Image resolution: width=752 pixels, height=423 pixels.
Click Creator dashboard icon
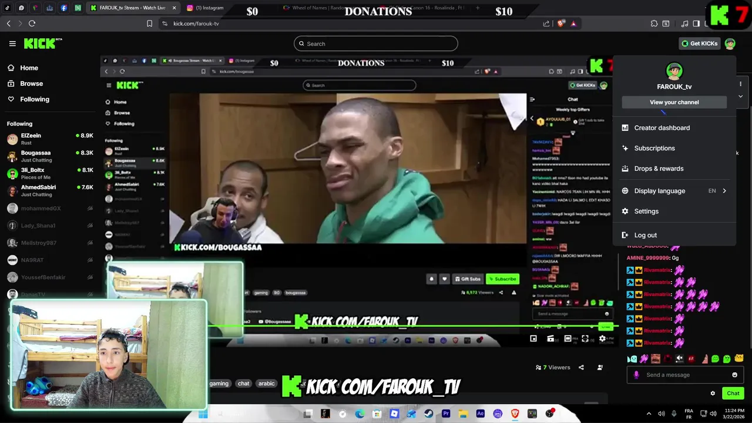tap(625, 127)
